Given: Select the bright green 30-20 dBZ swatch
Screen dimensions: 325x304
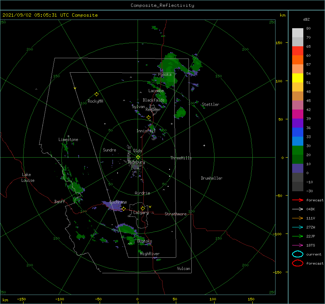Looking at the screenshot, I should pyautogui.click(x=298, y=150).
